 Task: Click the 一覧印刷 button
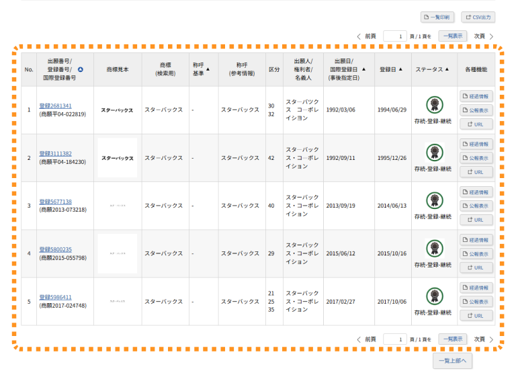(437, 17)
